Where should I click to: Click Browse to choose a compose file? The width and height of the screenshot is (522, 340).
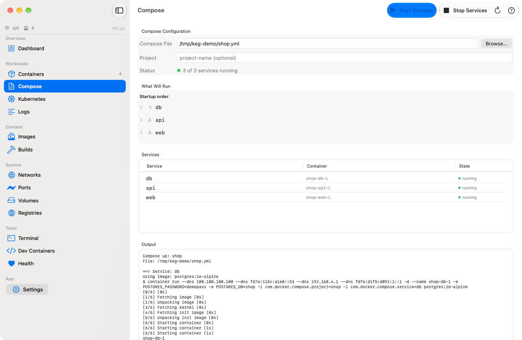(496, 43)
